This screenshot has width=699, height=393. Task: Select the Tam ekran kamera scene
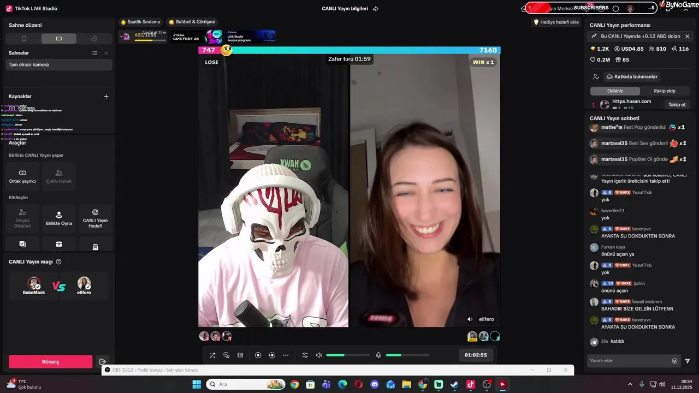(x=59, y=64)
